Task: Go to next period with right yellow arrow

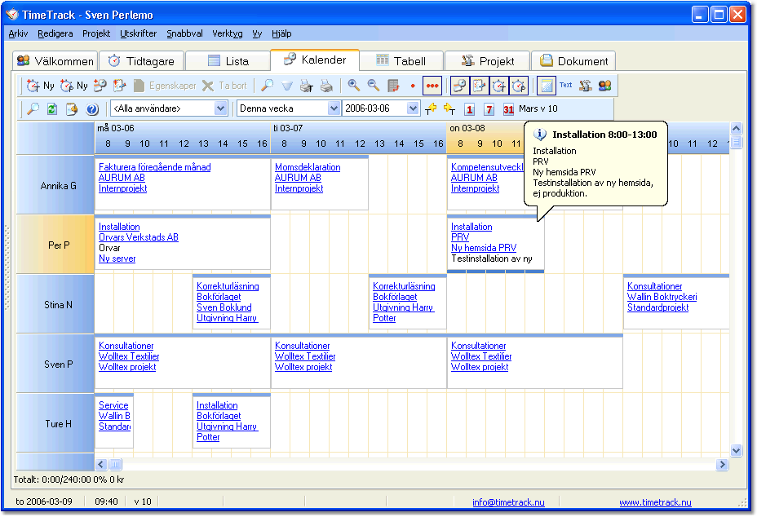Action: click(x=449, y=109)
